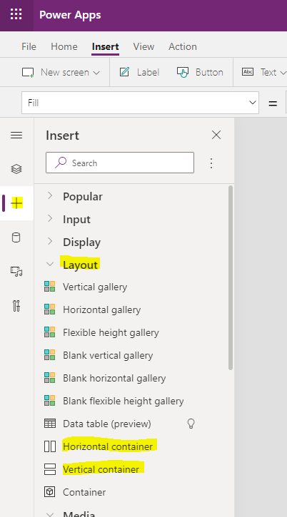This screenshot has height=517, width=287.
Task: Insert a Label control
Action: [x=139, y=72]
